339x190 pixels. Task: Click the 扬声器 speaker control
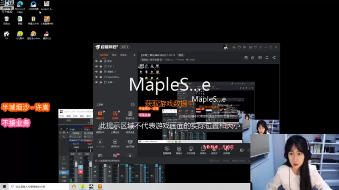[x=226, y=150]
